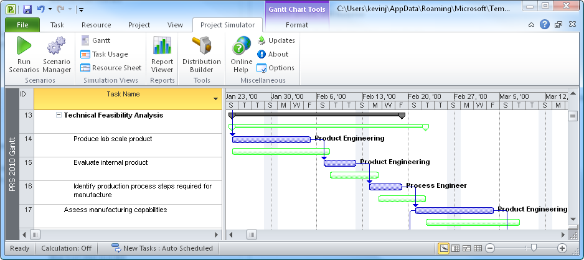The image size is (584, 260).
Task: Click the Gantt chart scroll right arrow
Action: [x=563, y=234]
